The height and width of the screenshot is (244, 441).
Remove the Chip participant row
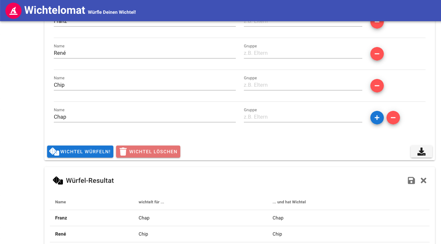click(377, 86)
